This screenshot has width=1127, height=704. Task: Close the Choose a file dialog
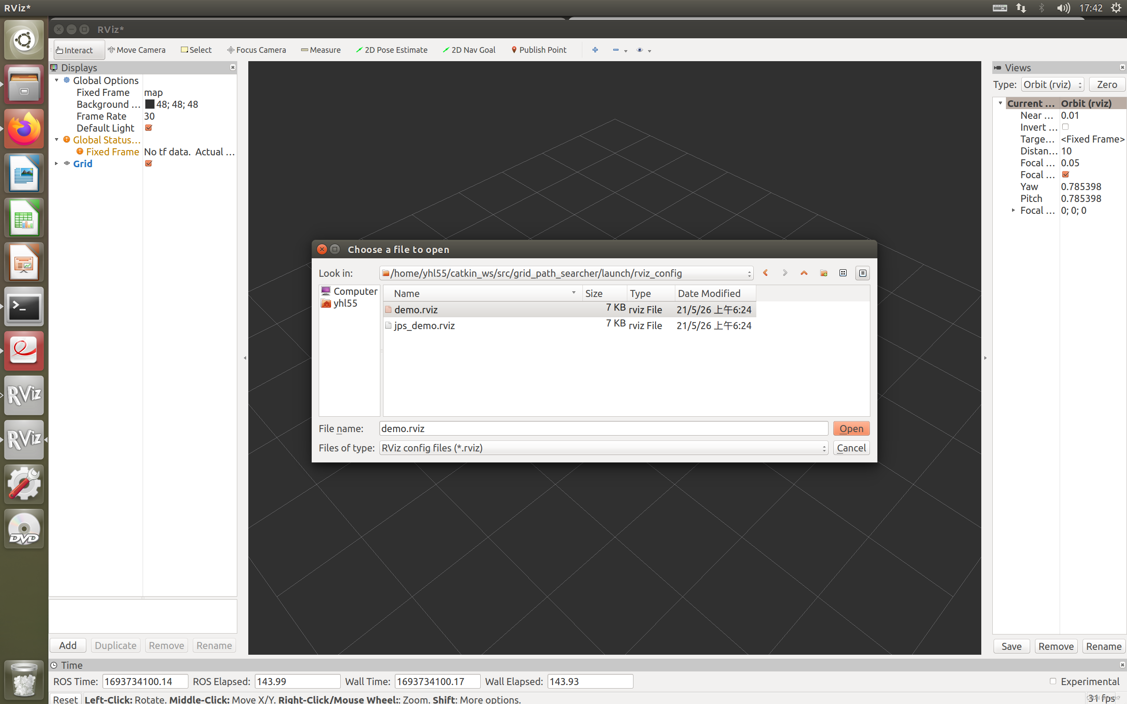click(x=322, y=249)
